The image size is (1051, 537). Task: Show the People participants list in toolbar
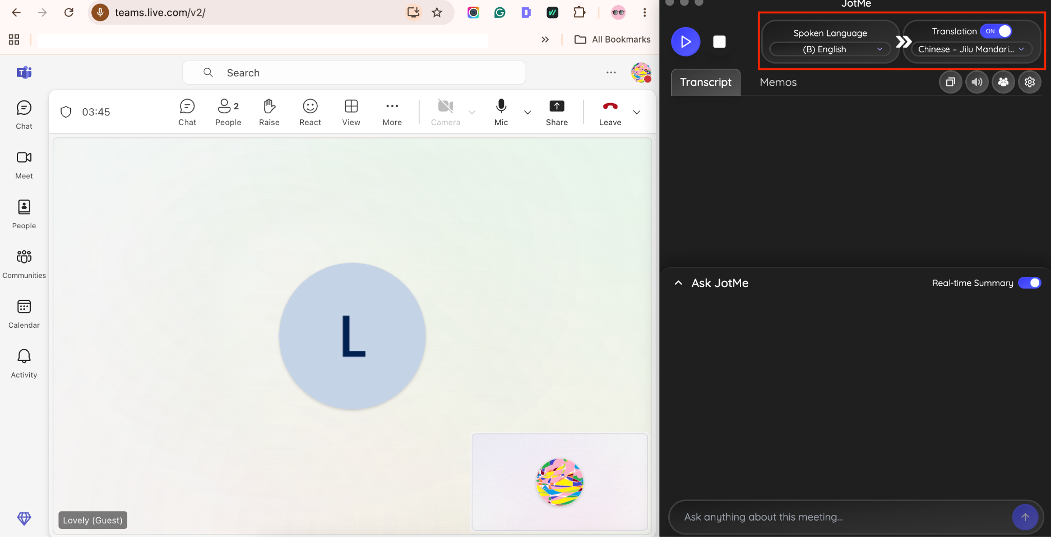coord(228,112)
